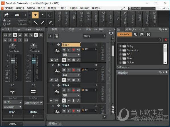
Task: Solo track 音轨 3
Action: (x=69, y=90)
